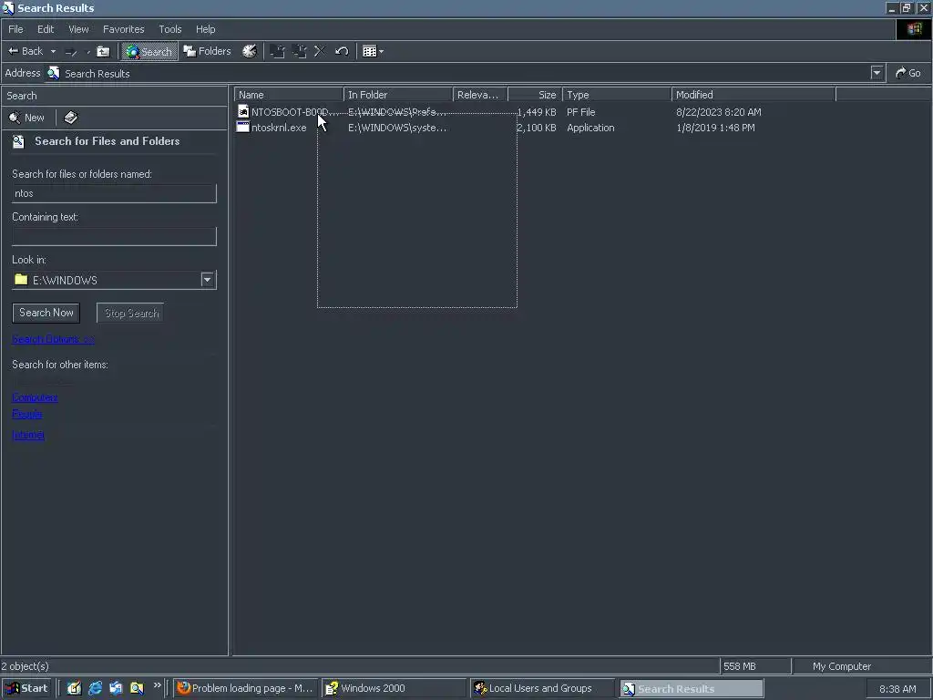The width and height of the screenshot is (933, 700).
Task: Select the ntoskrnl.exe file name
Action: pos(279,128)
